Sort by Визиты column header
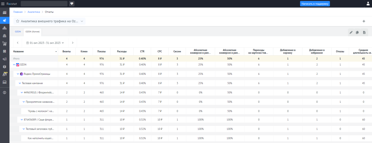372x143 pixels. click(67, 52)
